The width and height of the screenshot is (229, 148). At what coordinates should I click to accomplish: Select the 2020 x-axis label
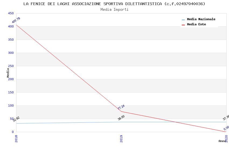[226, 139]
